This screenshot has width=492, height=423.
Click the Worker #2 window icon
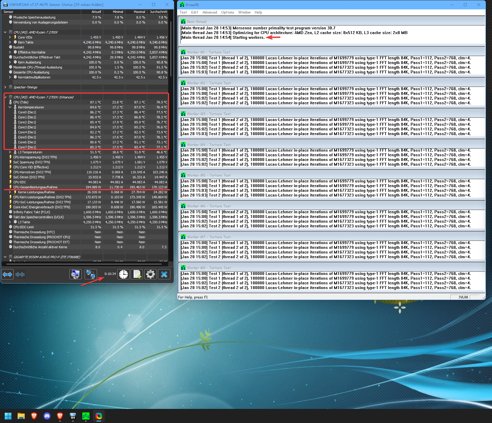(183, 83)
